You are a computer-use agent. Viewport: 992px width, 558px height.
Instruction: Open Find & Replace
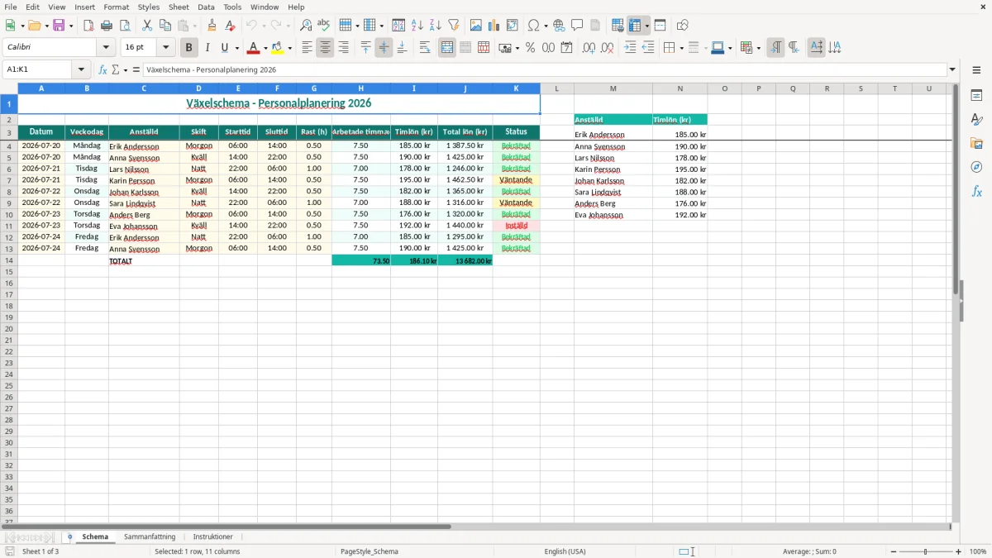point(306,26)
